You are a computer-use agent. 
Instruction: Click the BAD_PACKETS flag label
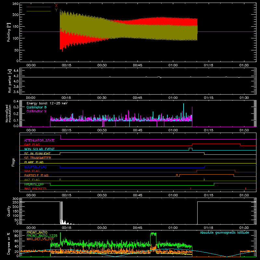pos(35,188)
